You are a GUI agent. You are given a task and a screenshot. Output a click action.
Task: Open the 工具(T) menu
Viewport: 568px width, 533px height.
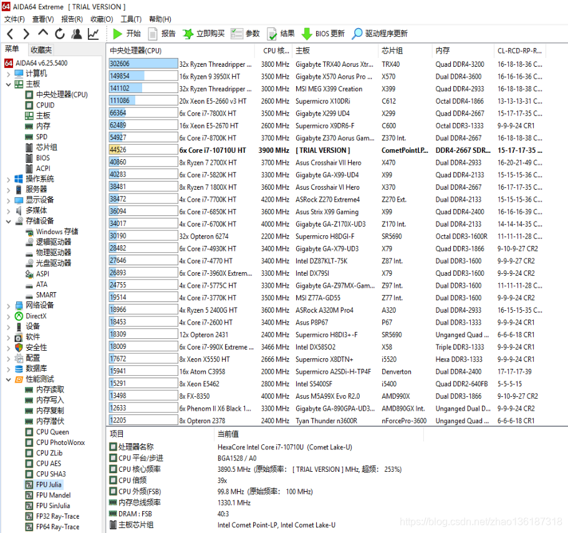click(131, 19)
